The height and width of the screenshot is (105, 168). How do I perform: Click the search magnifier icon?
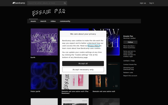coord(65,3)
